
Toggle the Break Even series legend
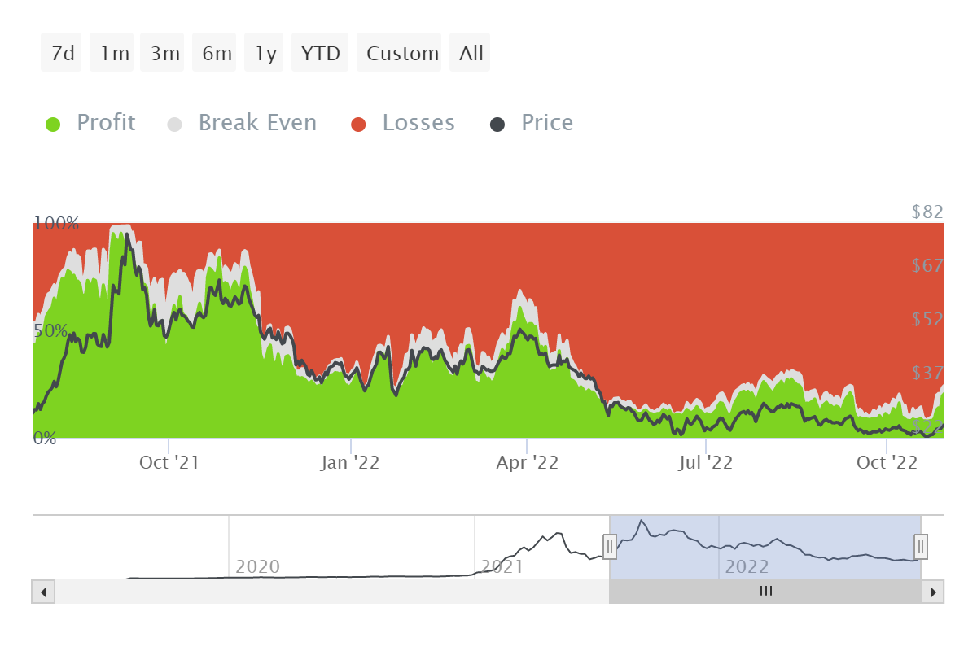coord(242,123)
